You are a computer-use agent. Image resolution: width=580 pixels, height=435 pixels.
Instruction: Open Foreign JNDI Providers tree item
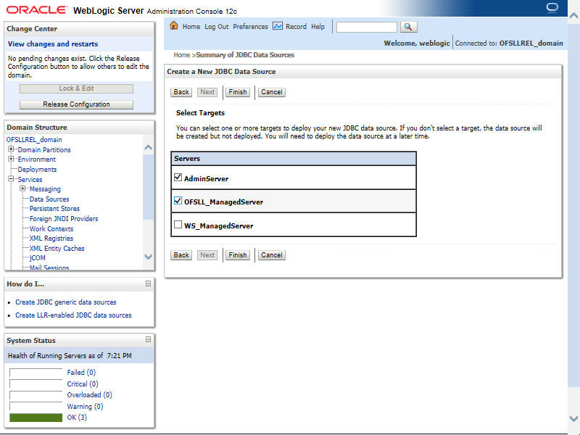click(x=64, y=219)
